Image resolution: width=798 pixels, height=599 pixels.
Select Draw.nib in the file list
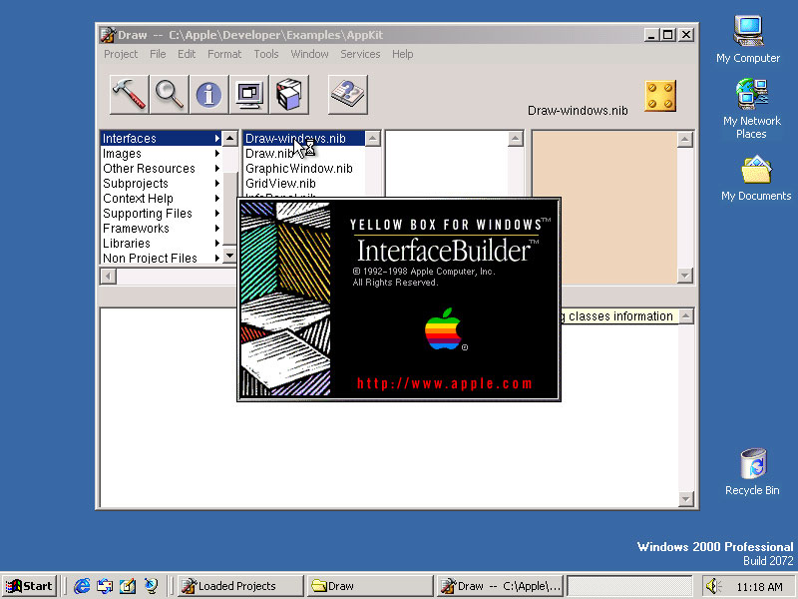tap(304, 154)
